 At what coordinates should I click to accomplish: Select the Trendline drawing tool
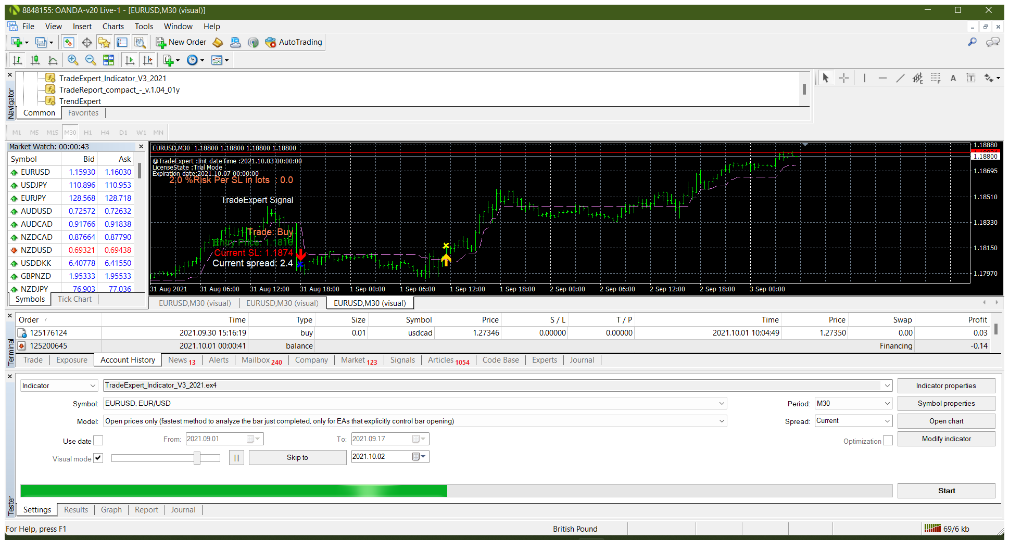click(x=900, y=78)
